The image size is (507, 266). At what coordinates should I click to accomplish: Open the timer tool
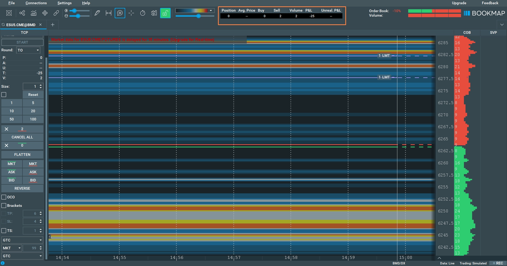[x=142, y=13]
